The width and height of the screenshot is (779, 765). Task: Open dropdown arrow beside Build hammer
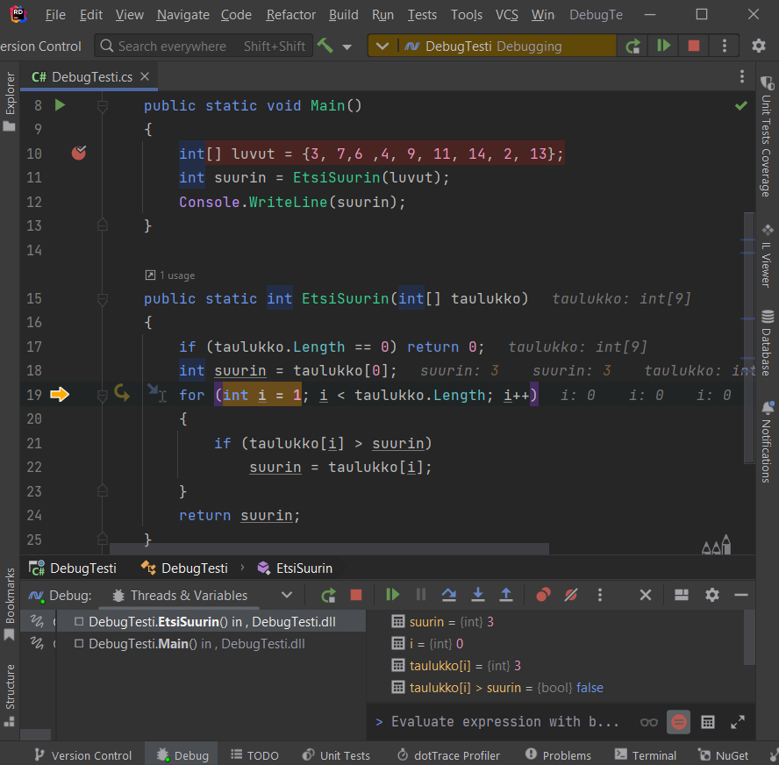point(347,46)
